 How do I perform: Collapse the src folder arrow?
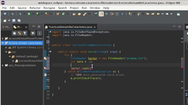pyautogui.click(x=6, y=52)
